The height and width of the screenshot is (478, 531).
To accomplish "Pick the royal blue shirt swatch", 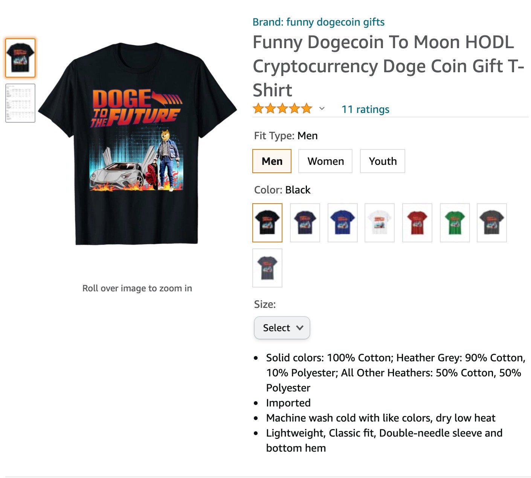I will pyautogui.click(x=342, y=222).
